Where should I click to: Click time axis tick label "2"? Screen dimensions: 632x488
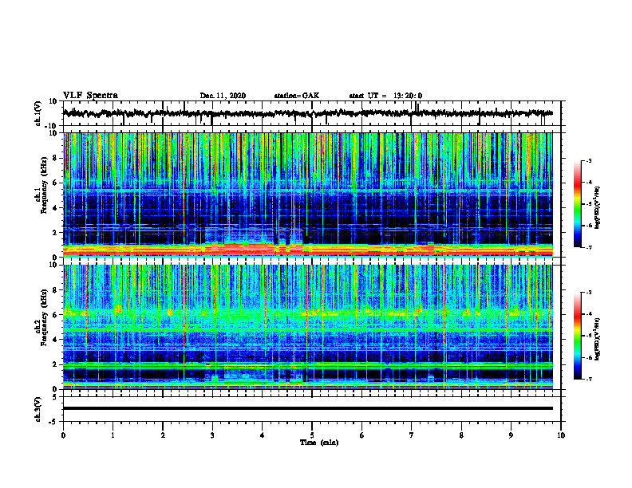(x=163, y=435)
